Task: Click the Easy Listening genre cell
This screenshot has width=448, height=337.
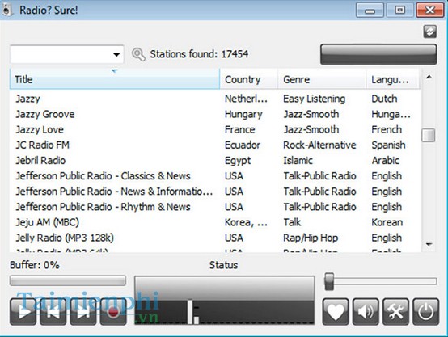Action: 314,99
